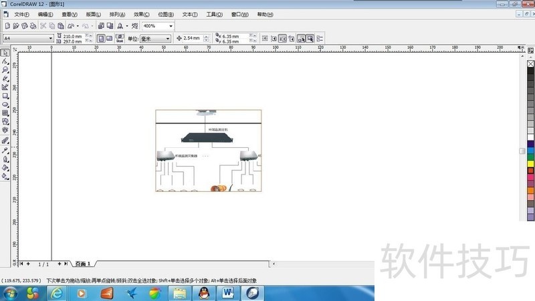Select the Zoom tool in the toolbox
Viewport: 535px width, 301px height.
coord(5,70)
